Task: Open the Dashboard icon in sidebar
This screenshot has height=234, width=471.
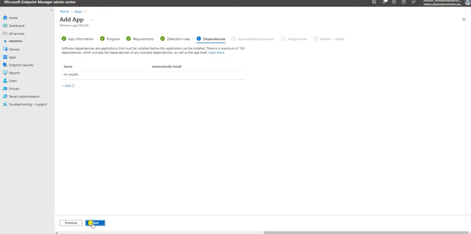Action: (5, 25)
